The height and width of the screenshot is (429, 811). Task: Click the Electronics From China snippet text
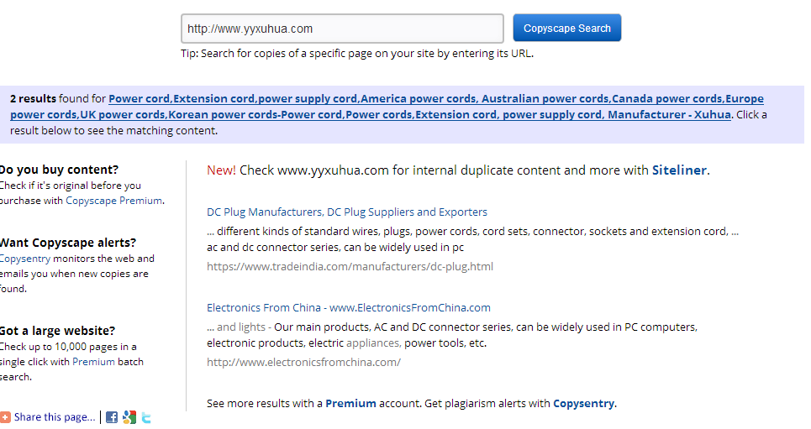point(452,335)
